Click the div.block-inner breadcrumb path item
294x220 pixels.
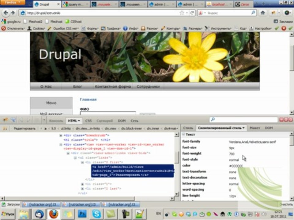coord(131,129)
